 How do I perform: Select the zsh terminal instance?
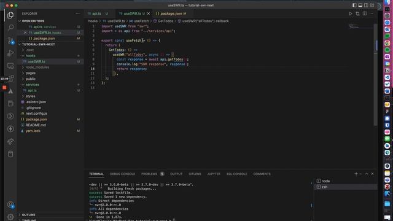tap(345, 187)
